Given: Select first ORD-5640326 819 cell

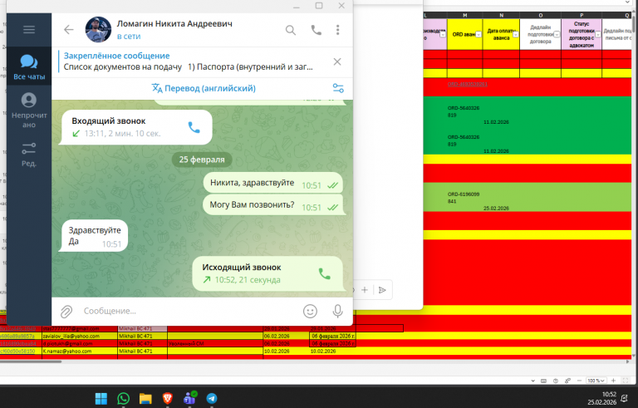Looking at the screenshot, I should point(464,111).
